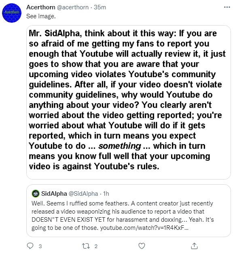The width and height of the screenshot is (237, 255).
Task: Click SidAlpha's small profile avatar
Action: (36, 194)
